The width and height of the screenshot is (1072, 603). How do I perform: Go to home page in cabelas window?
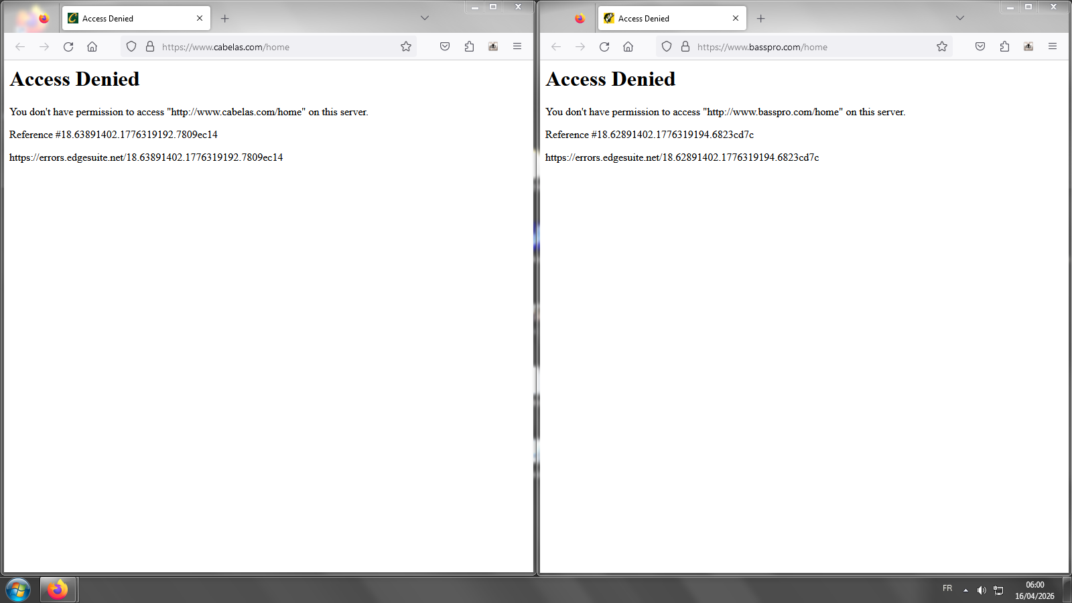pyautogui.click(x=92, y=47)
